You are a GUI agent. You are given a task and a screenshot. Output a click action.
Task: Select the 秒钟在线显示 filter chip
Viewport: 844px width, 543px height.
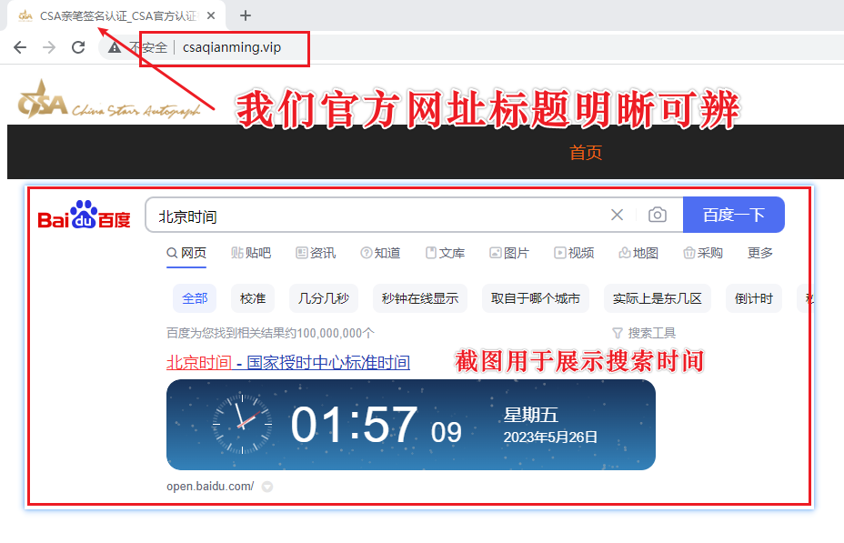pos(419,298)
